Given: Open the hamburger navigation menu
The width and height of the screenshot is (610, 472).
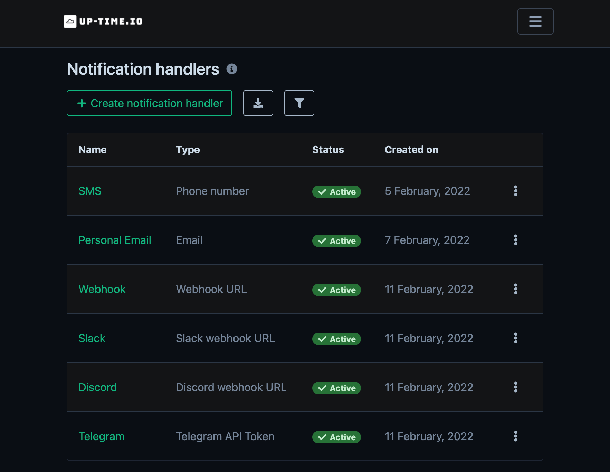Looking at the screenshot, I should [x=535, y=21].
